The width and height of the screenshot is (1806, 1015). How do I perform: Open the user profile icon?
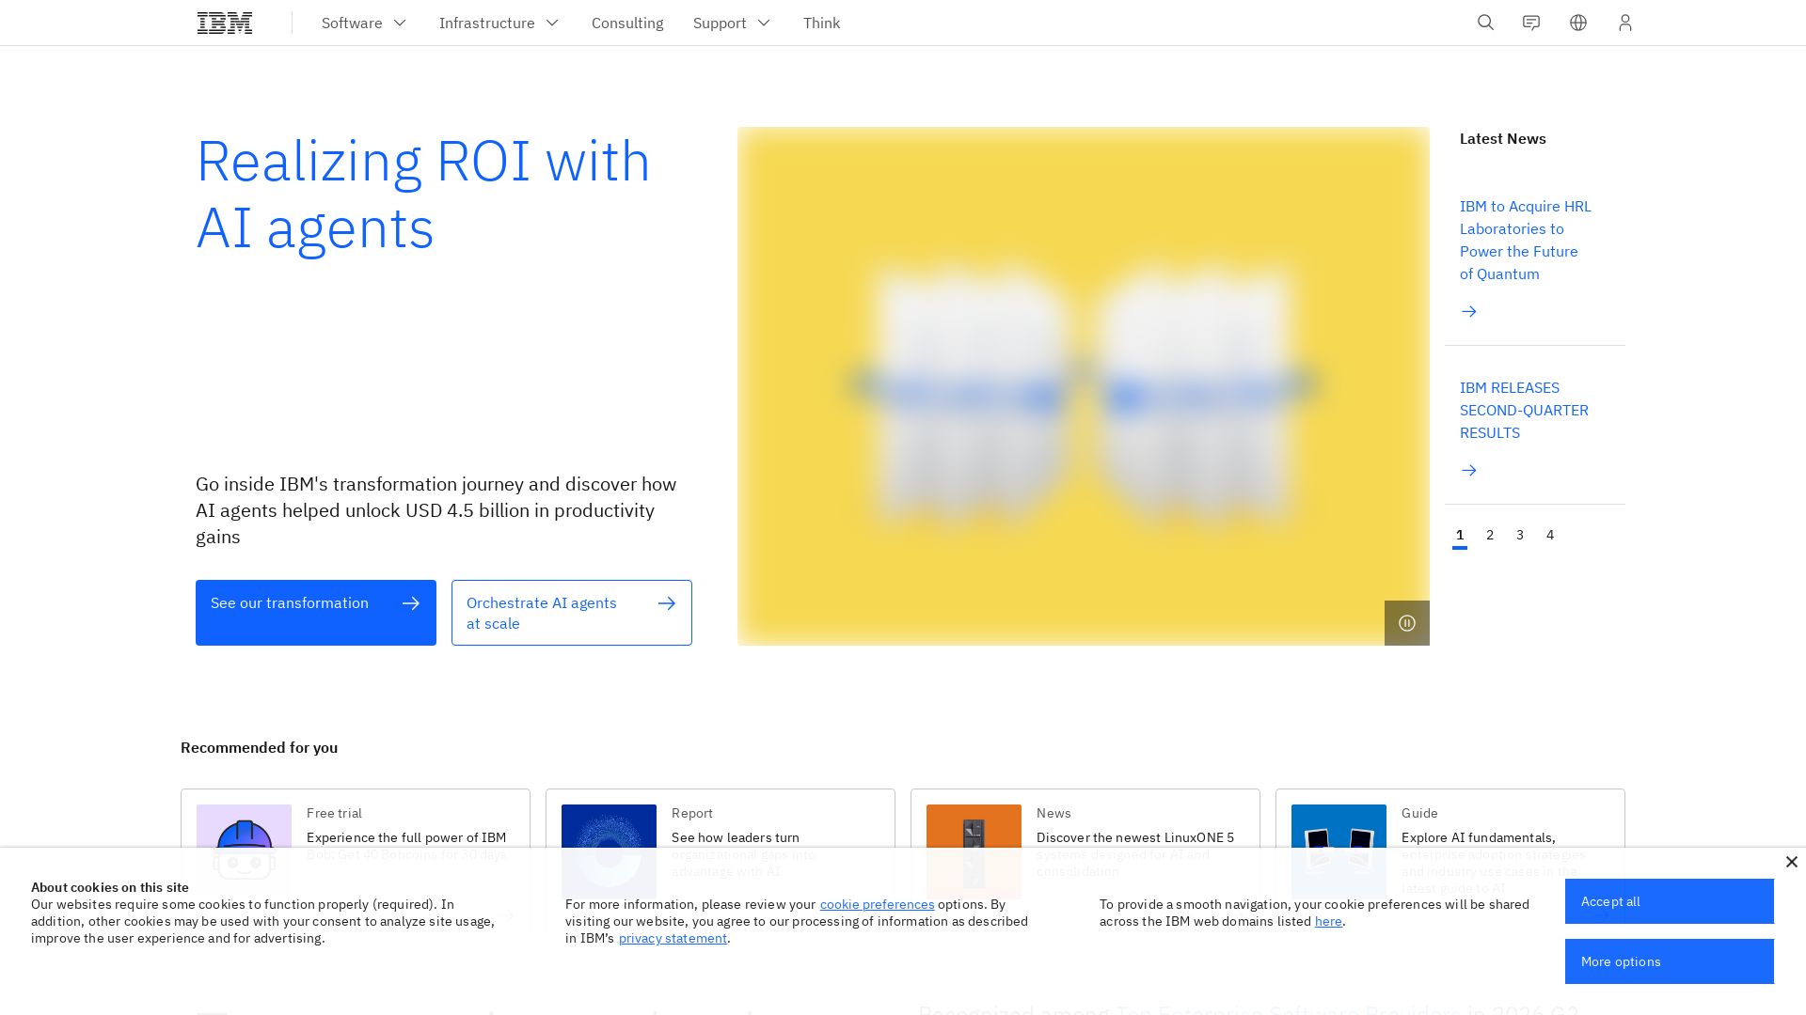[1625, 23]
